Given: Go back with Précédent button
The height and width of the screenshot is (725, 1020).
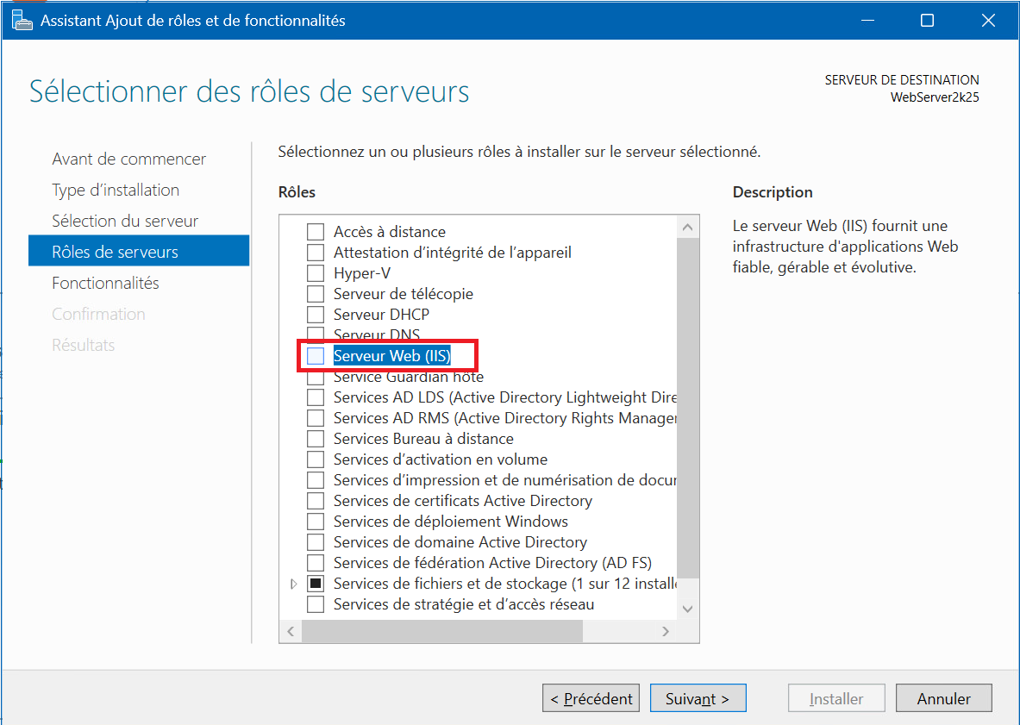Looking at the screenshot, I should 591,698.
